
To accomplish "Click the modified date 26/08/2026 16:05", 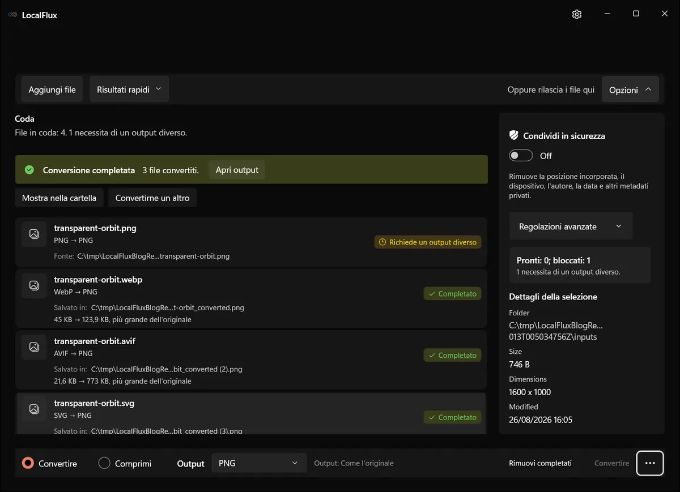I will click(541, 420).
